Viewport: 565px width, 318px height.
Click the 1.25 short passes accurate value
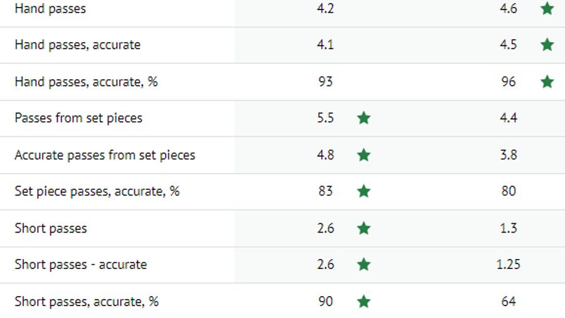pyautogui.click(x=508, y=265)
